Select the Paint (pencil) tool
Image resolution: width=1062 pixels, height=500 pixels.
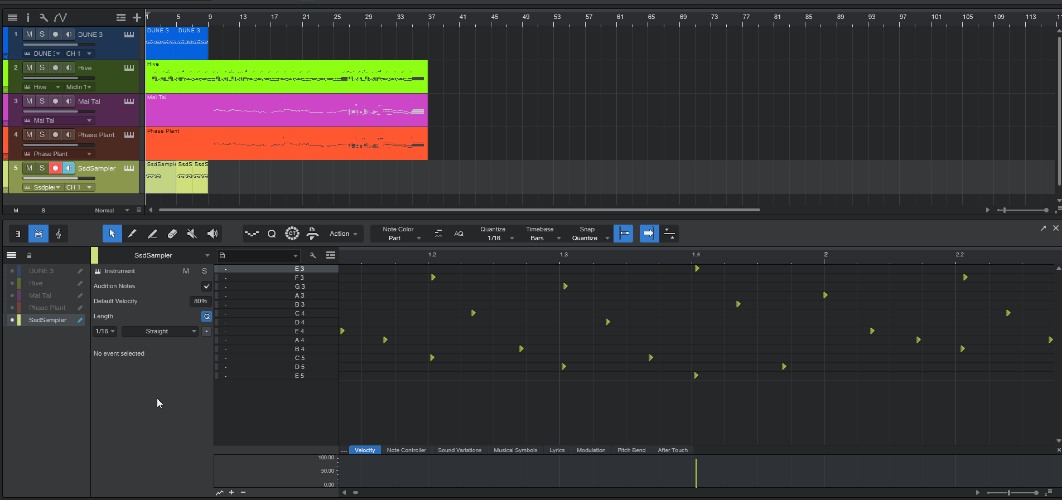132,234
